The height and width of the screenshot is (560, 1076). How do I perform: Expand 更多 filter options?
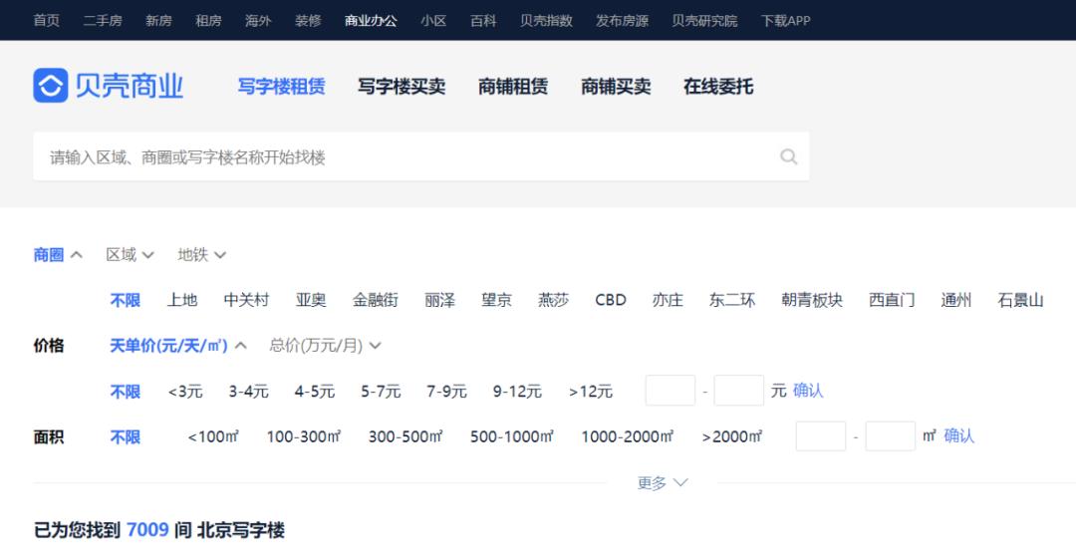click(662, 482)
